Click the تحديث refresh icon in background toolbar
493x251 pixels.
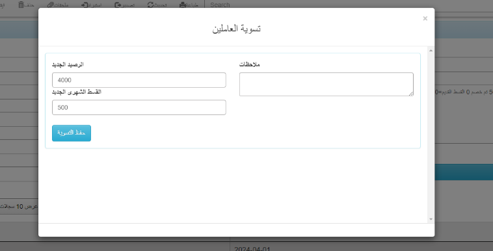click(x=151, y=5)
